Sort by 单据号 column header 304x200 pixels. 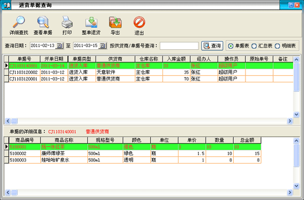coord(24,59)
